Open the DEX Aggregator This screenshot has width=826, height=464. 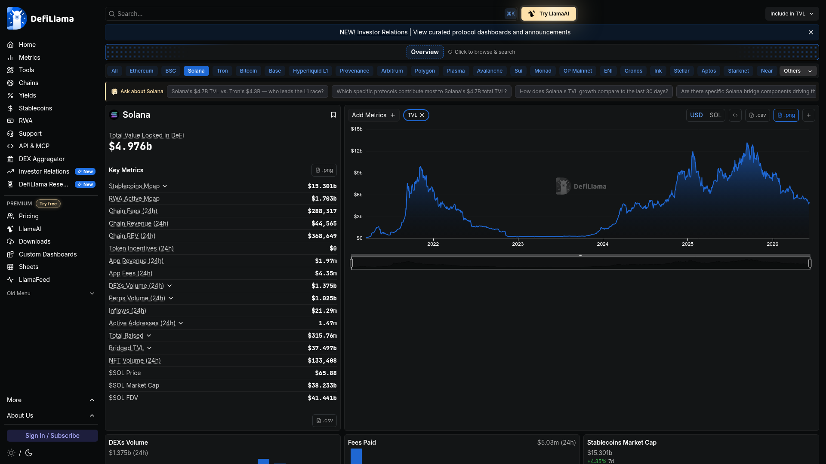(x=42, y=159)
